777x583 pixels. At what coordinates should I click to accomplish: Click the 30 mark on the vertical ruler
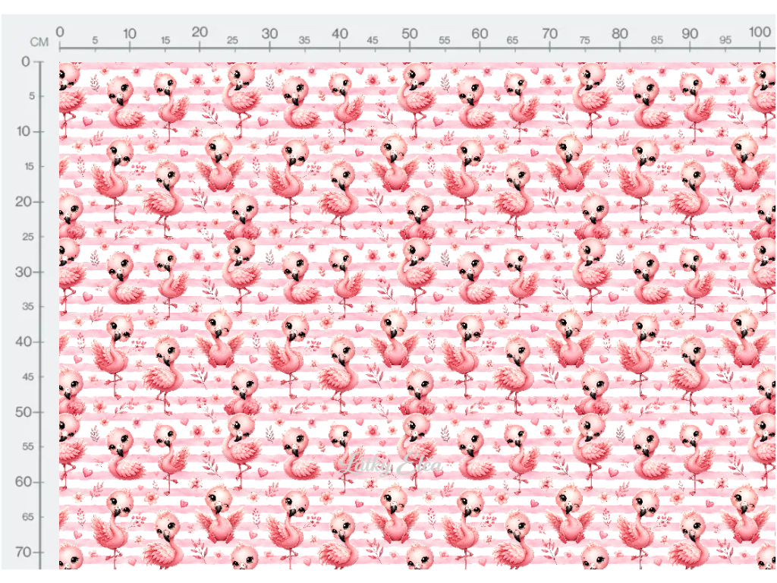point(24,272)
